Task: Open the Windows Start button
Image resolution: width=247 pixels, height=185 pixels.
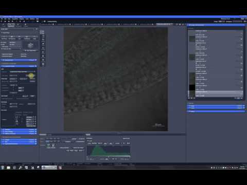Action: pyautogui.click(x=3, y=168)
